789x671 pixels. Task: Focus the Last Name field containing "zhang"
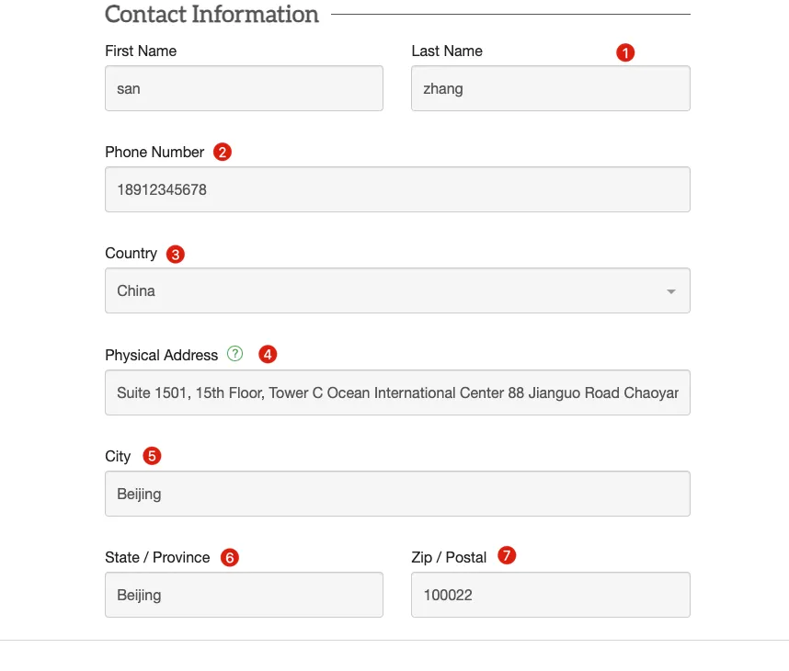tap(550, 89)
